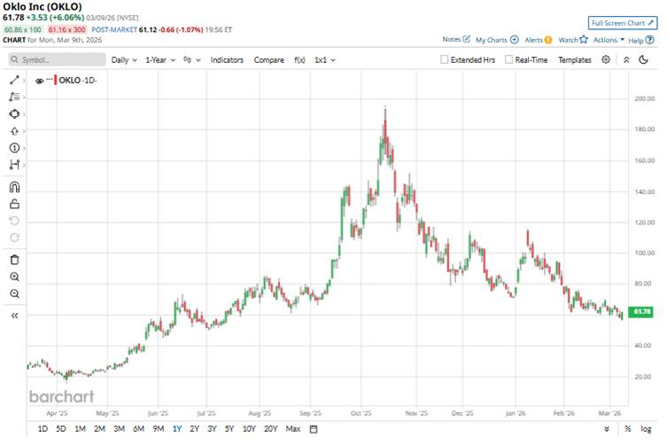
Task: Delete drawings with trash can icon
Action: coord(14,260)
